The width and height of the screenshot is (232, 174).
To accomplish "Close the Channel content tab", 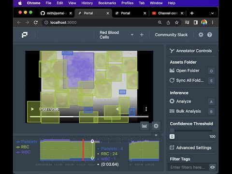I will tap(182, 13).
